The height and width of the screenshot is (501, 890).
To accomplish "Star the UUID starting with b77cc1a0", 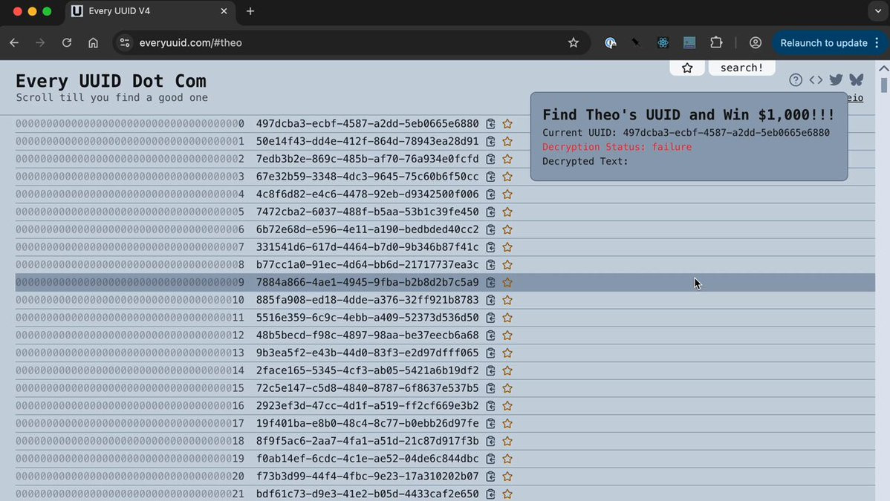I will [x=507, y=264].
